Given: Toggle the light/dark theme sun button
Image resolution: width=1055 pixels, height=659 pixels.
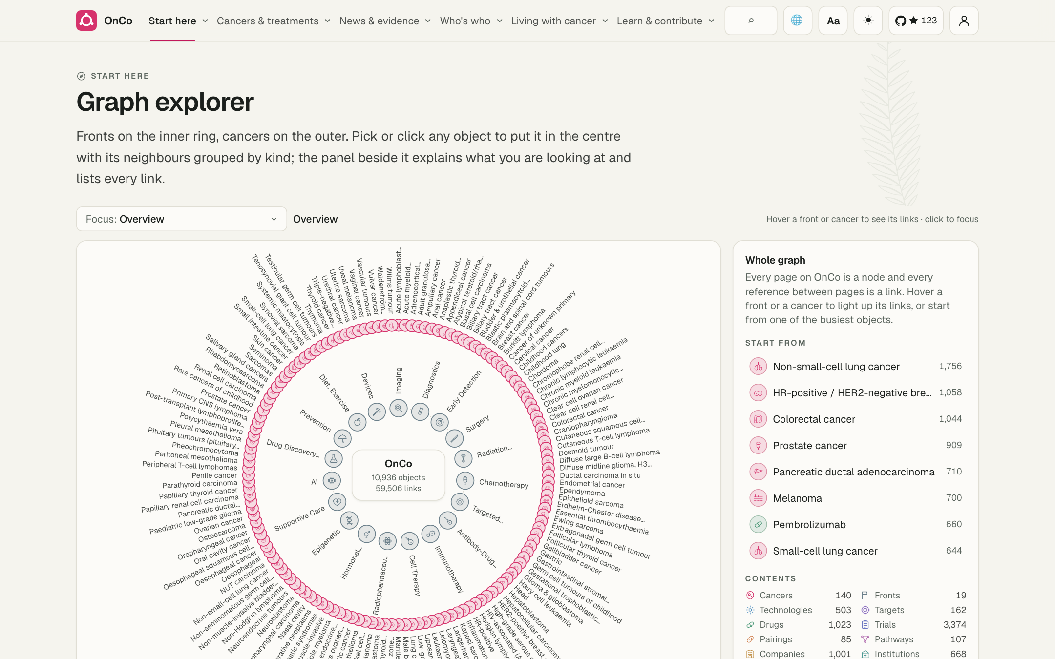Looking at the screenshot, I should (x=868, y=21).
